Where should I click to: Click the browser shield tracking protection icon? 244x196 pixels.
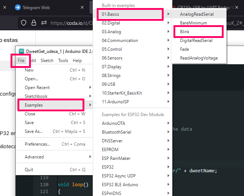24,23
